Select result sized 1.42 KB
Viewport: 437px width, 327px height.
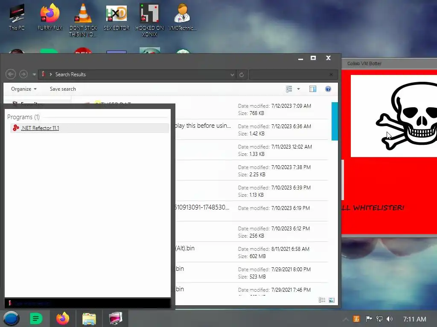[x=251, y=129]
